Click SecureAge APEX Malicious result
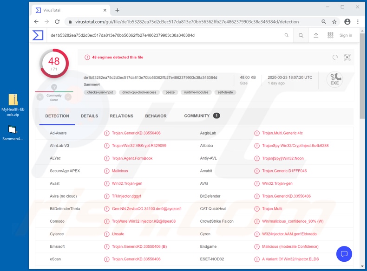367x271 pixels. [120, 171]
